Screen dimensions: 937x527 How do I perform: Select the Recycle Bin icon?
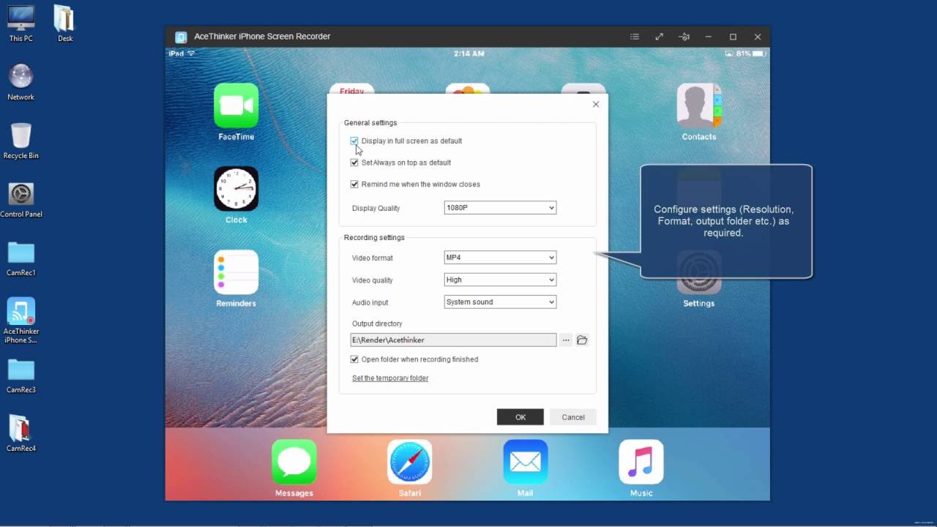tap(20, 141)
